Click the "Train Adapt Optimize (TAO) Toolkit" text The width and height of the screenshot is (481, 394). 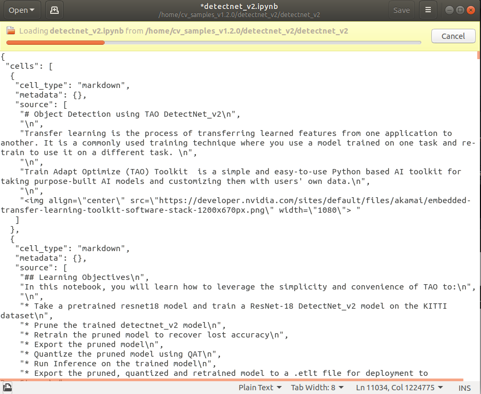coord(104,172)
